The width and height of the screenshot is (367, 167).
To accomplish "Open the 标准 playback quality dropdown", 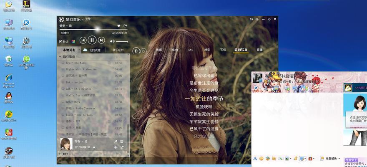I will click(x=65, y=33).
